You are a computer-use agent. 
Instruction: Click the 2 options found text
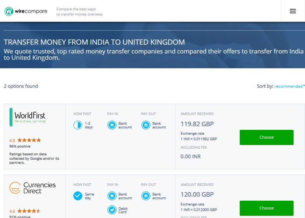click(x=21, y=86)
